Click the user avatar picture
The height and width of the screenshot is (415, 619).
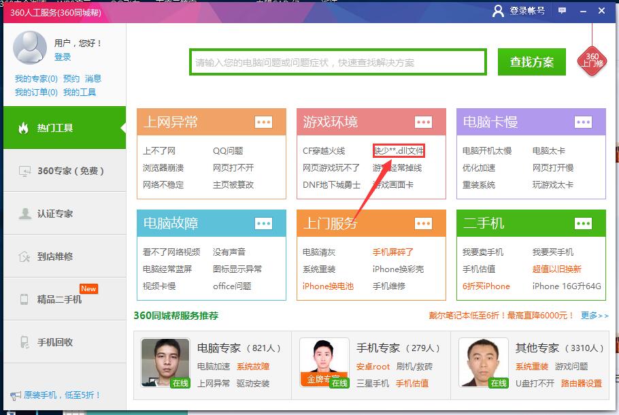coord(30,48)
